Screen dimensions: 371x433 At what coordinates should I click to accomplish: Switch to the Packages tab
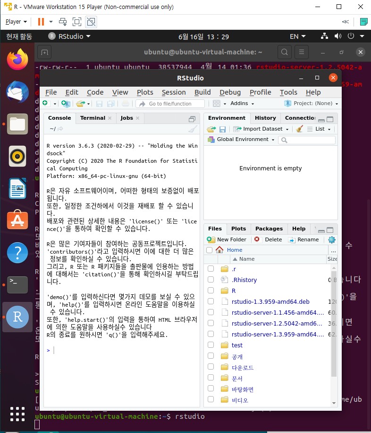(269, 229)
